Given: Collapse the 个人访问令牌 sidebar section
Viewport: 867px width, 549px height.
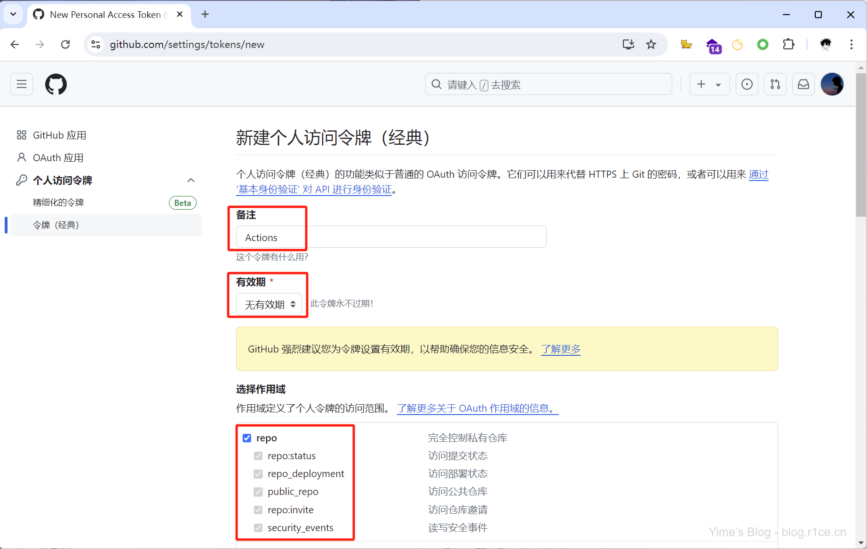Looking at the screenshot, I should 191,180.
